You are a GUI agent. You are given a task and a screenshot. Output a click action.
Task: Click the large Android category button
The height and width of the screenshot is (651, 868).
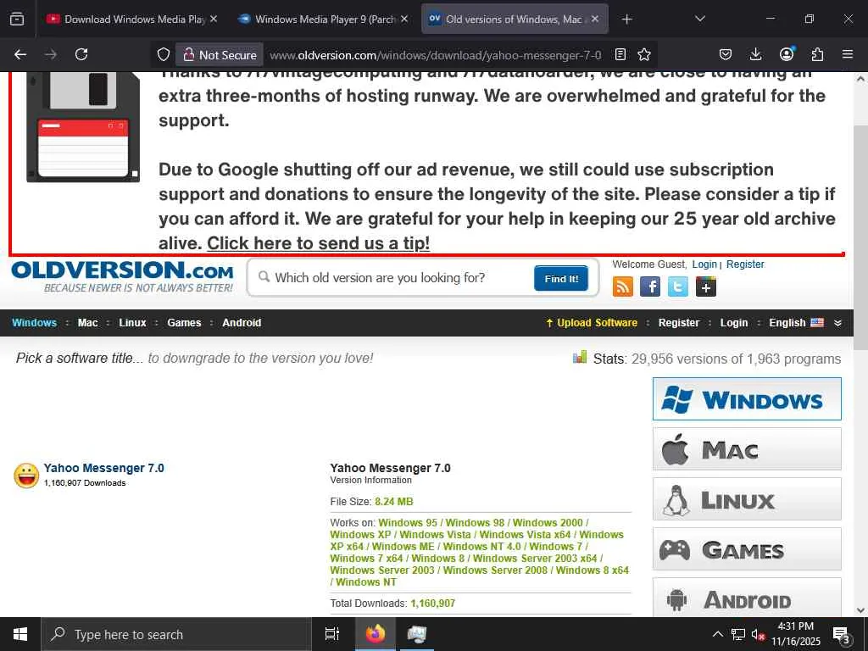pyautogui.click(x=747, y=598)
